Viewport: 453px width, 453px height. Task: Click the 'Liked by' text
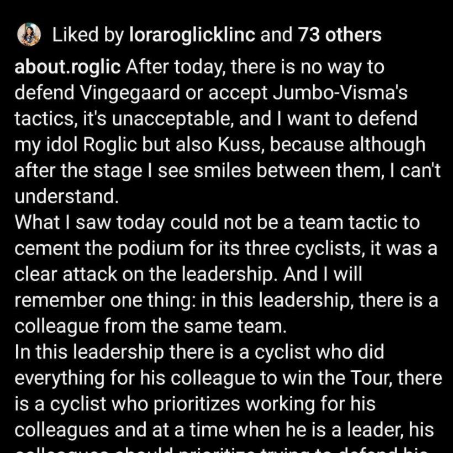[x=87, y=35]
